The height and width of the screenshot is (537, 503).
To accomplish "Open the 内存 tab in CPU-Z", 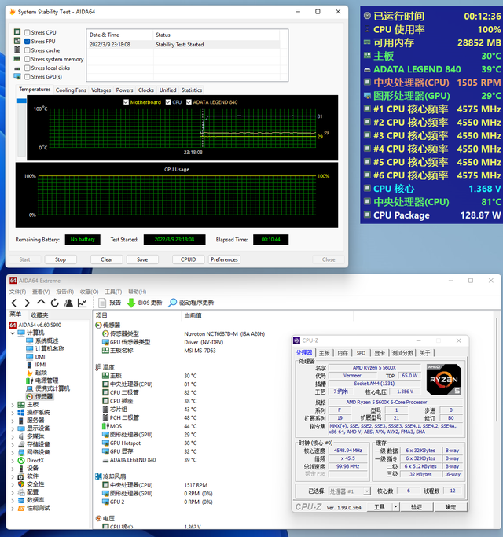I will (343, 353).
